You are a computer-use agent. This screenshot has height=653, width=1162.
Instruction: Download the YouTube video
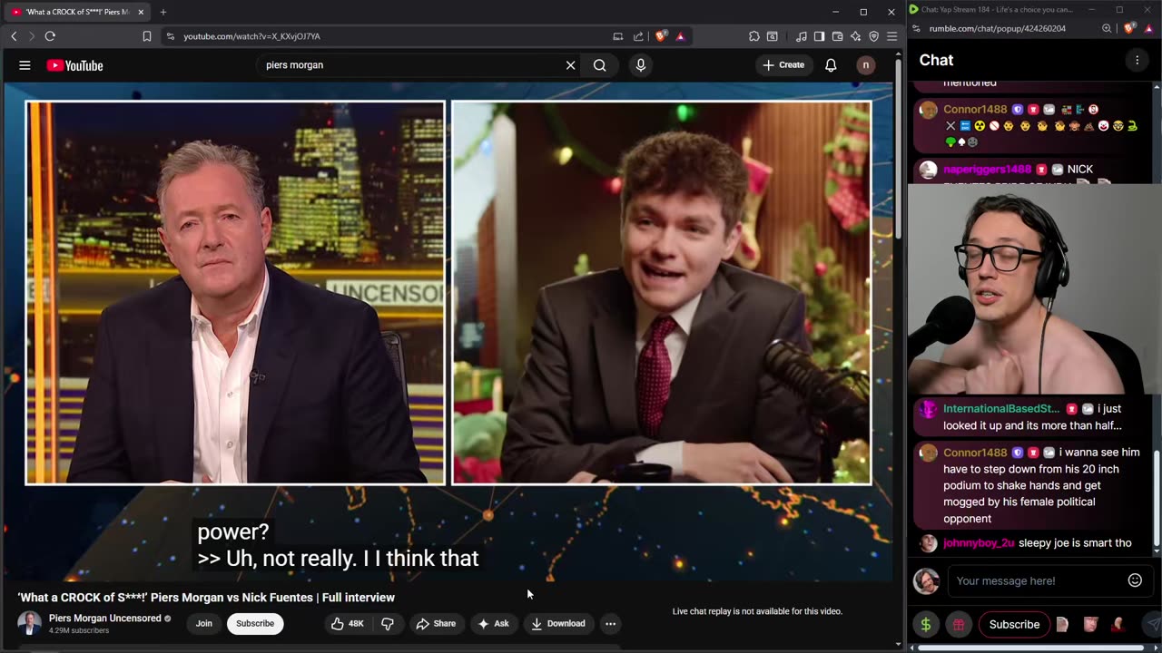pos(558,623)
